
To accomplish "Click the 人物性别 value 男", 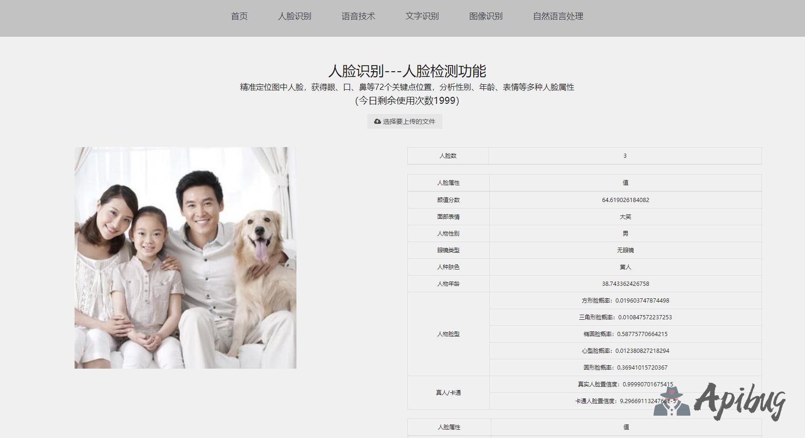I will click(x=625, y=234).
